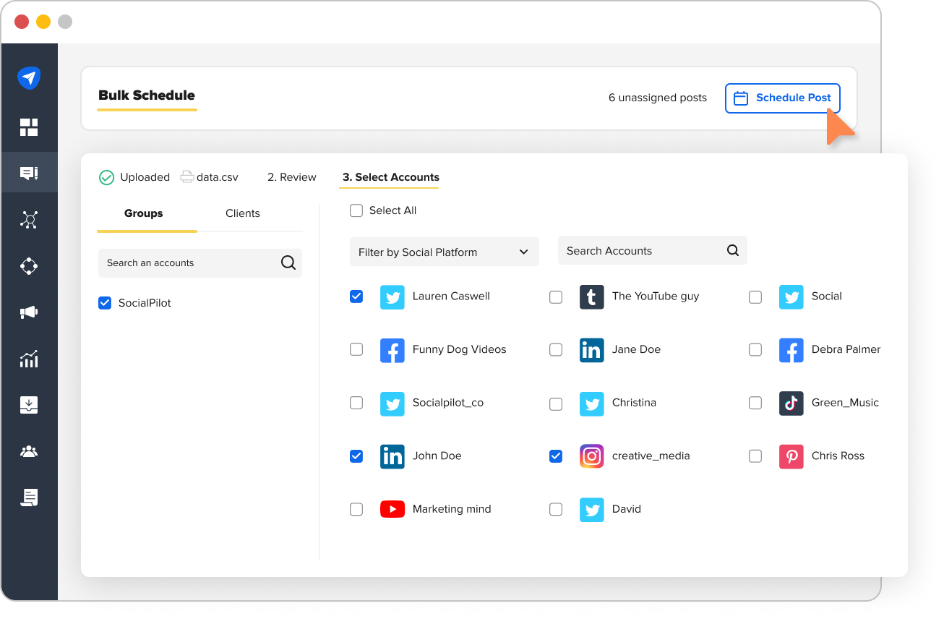
Task: Check the Jane Doe checkbox
Action: point(556,350)
